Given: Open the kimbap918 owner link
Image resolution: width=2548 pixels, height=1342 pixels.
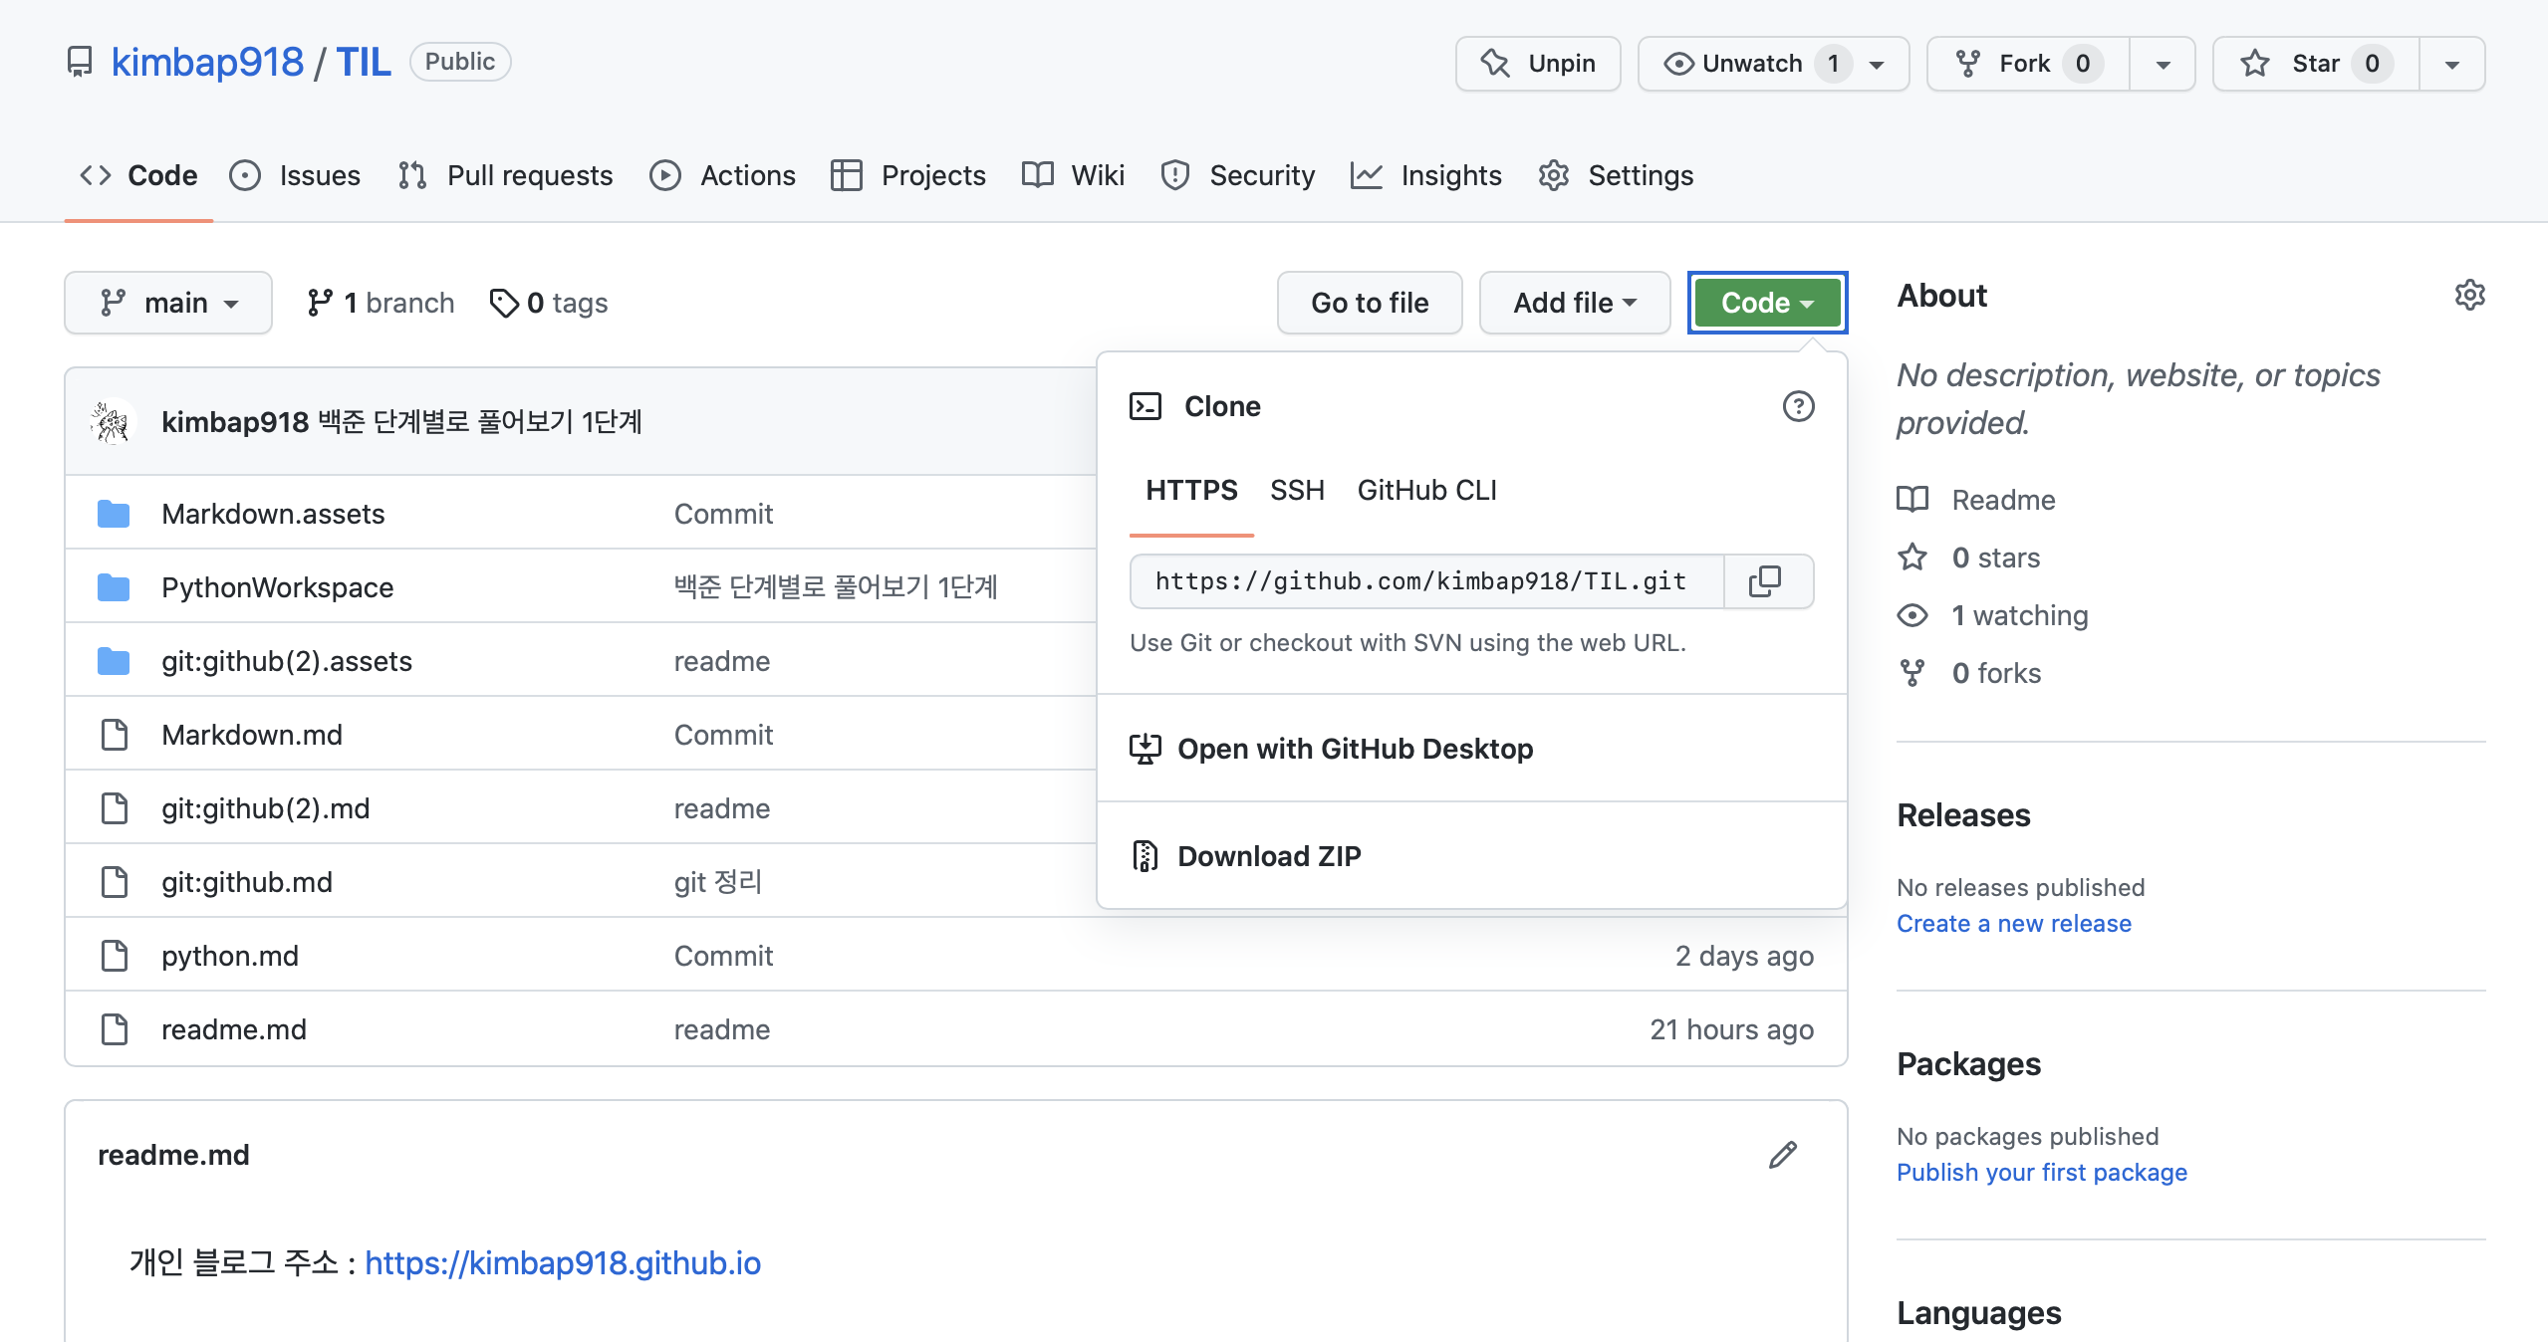Looking at the screenshot, I should (207, 63).
